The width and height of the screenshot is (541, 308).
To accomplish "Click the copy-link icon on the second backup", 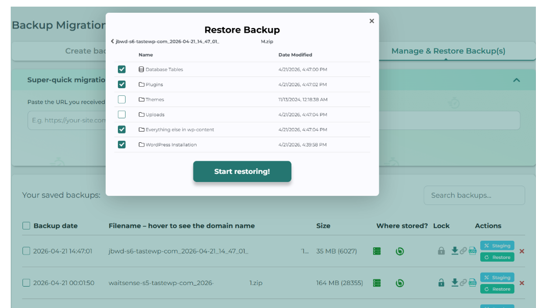I will 462,283.
